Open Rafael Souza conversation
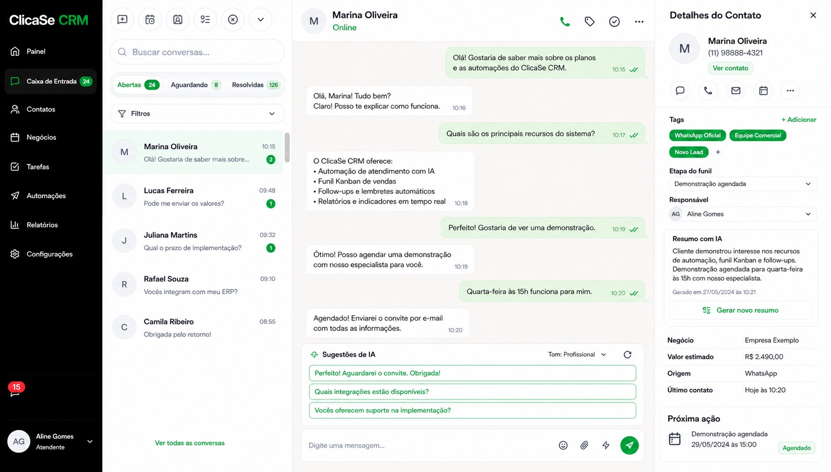 click(193, 285)
